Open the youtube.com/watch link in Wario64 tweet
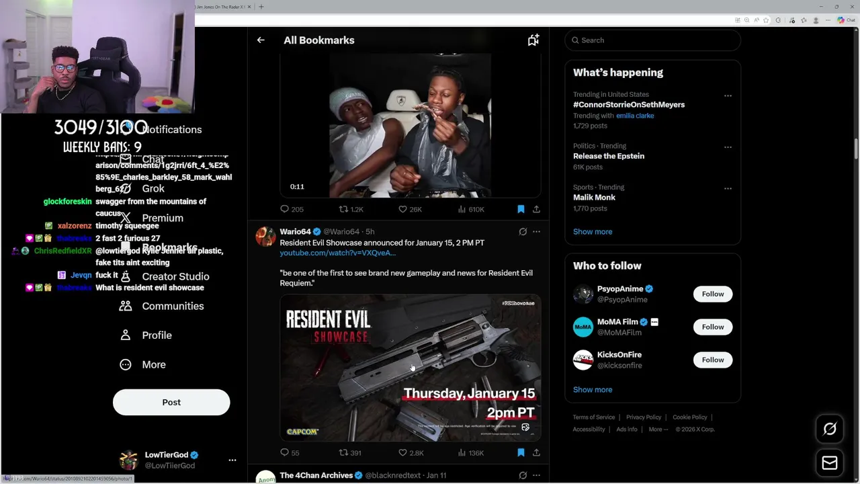Screen dimensions: 860x484 [x=337, y=253]
